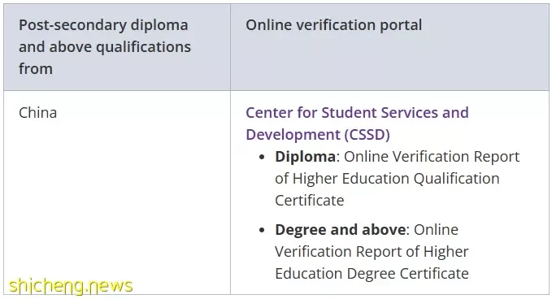552x299 pixels.
Task: Click the word Center in the purple link
Action: [269, 113]
